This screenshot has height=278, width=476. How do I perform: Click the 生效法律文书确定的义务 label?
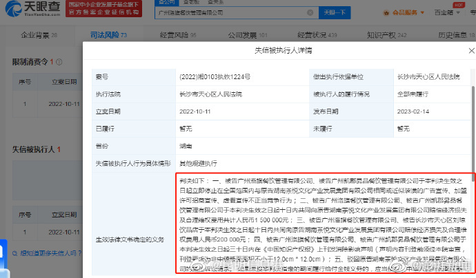click(130, 239)
